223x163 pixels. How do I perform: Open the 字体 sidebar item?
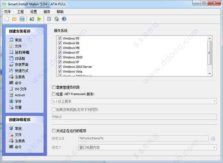coord(15,101)
